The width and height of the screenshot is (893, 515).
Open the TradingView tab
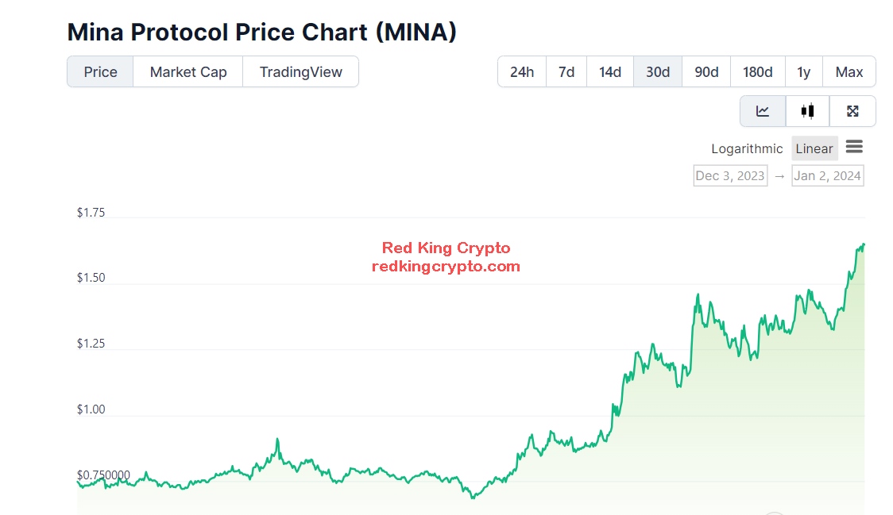[301, 71]
